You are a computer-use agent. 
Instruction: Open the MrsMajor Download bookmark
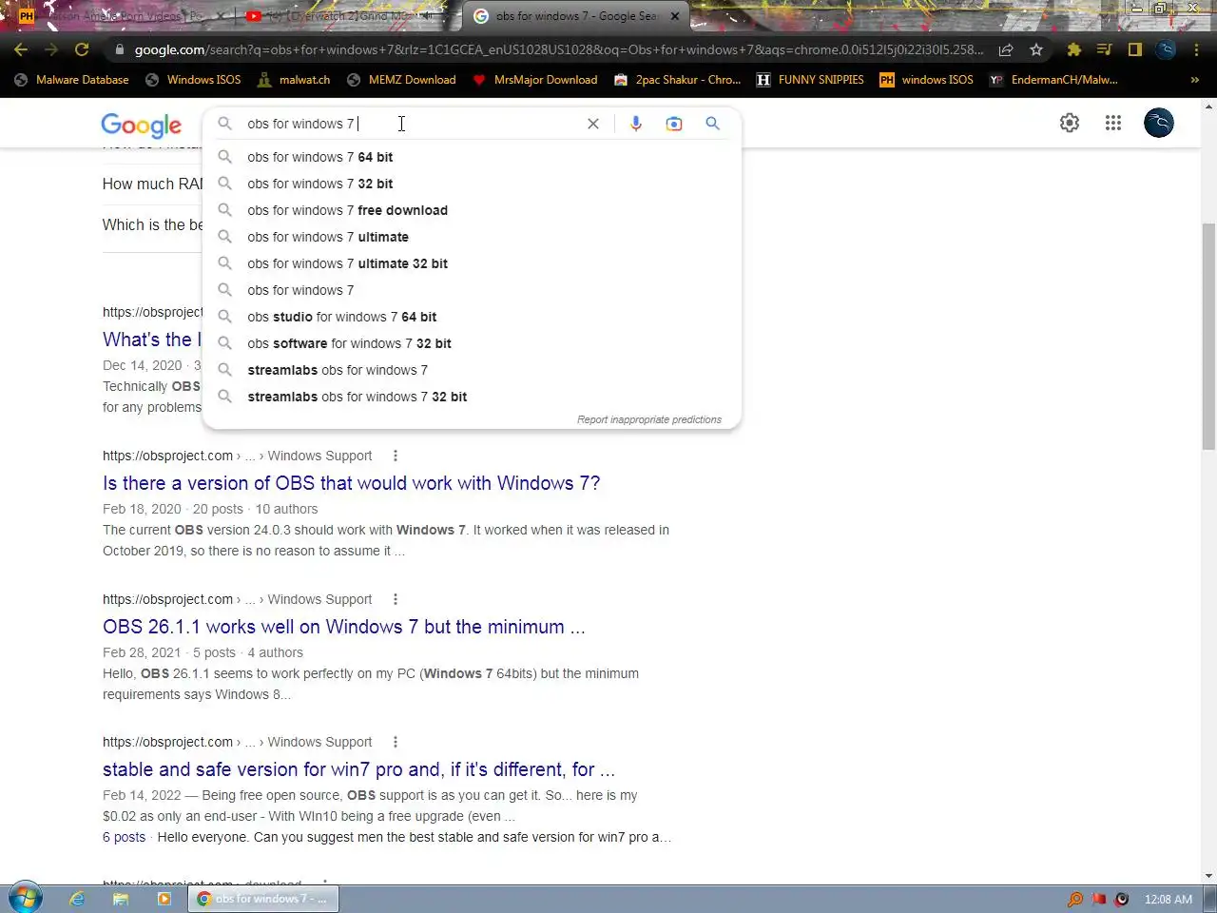pos(535,80)
